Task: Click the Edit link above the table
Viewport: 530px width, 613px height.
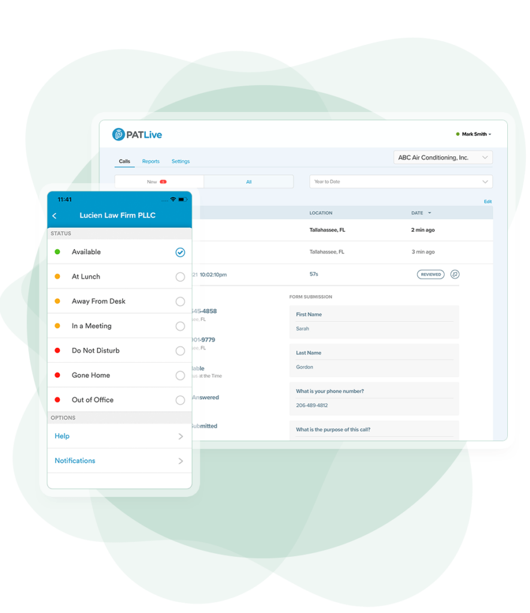Action: click(488, 202)
